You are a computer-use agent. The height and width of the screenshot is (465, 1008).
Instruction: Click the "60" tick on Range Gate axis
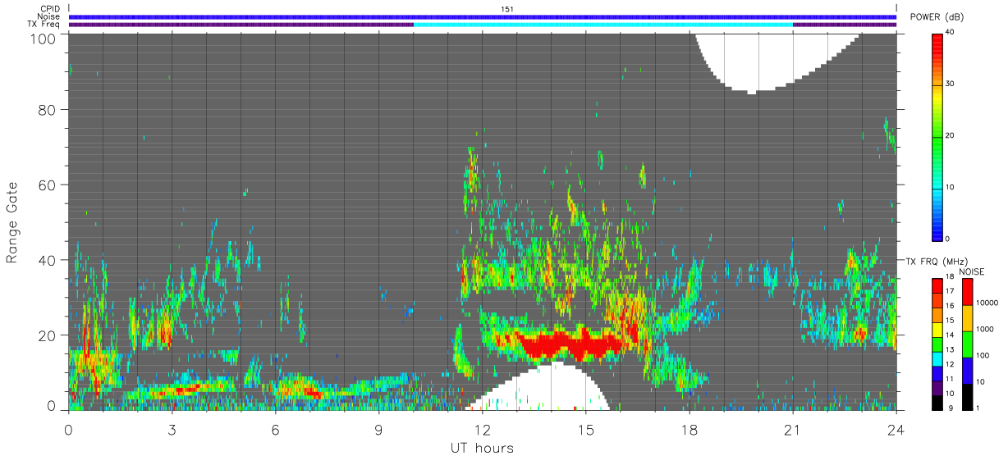pos(47,185)
